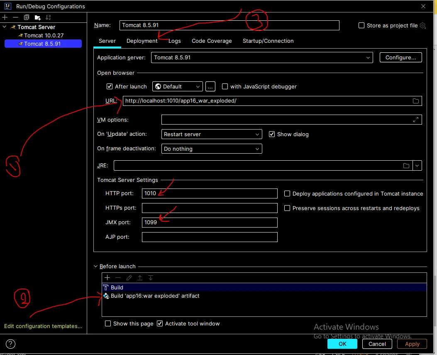
Task: Open the On frame deactivation dropdown
Action: (212, 149)
